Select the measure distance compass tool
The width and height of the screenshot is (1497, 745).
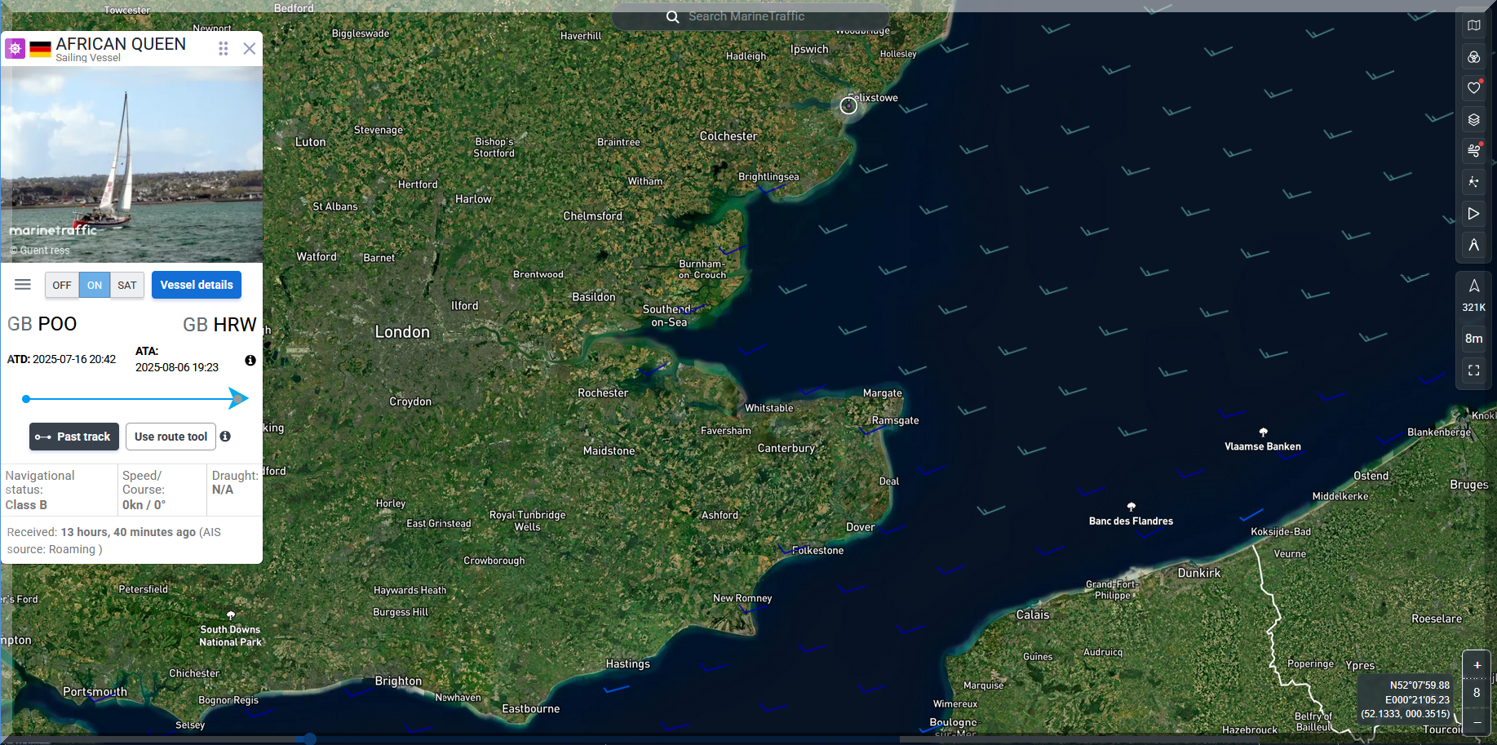1473,245
